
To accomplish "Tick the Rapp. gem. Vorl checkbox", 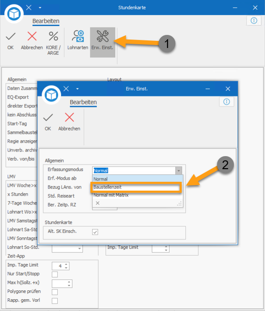I will click(55, 301).
